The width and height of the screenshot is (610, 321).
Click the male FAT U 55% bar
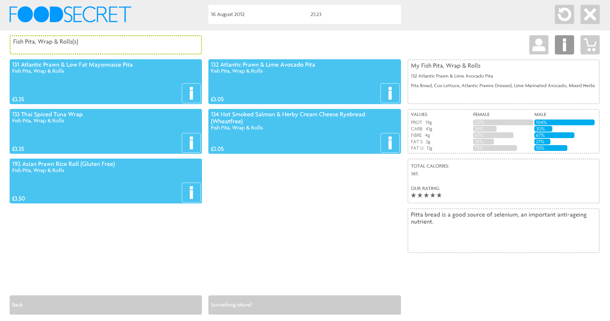(551, 148)
